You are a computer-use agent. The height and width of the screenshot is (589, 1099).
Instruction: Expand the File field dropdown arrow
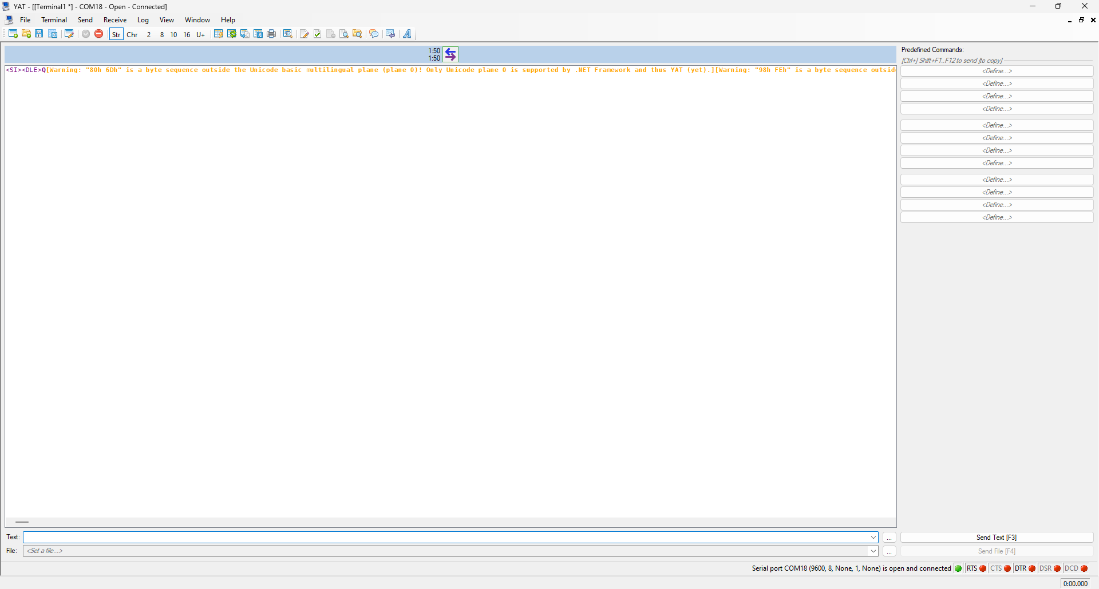pos(873,551)
